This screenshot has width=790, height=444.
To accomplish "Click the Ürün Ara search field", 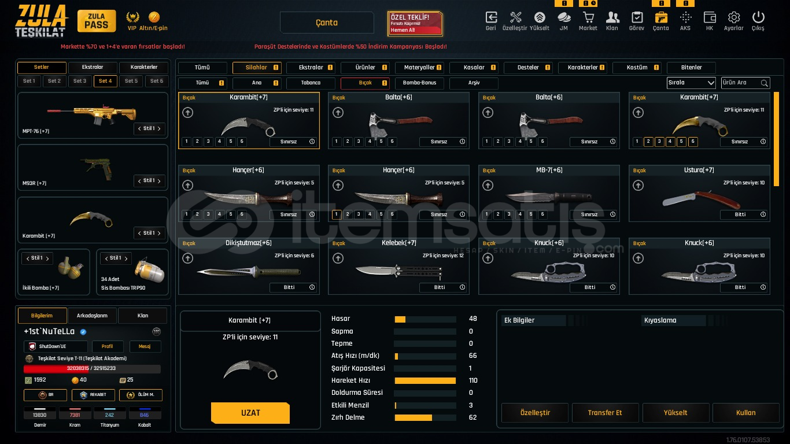I will coord(745,83).
